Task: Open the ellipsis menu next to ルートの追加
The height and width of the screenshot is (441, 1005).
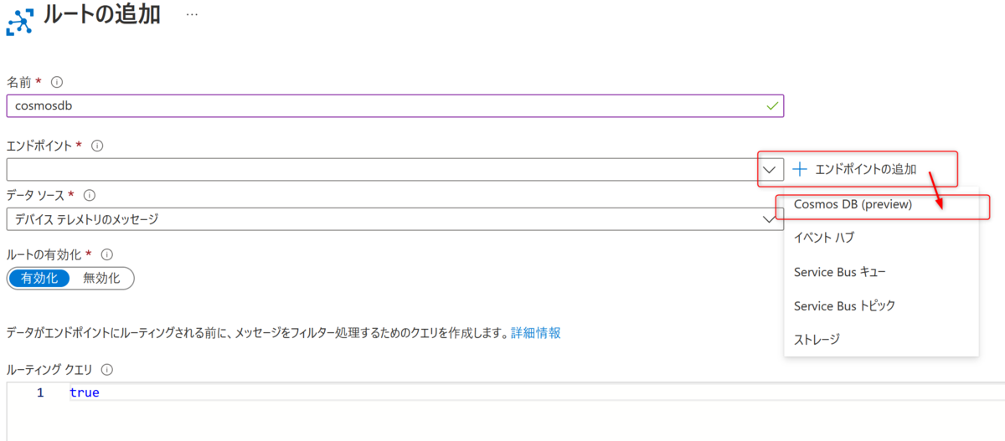Action: tap(192, 16)
